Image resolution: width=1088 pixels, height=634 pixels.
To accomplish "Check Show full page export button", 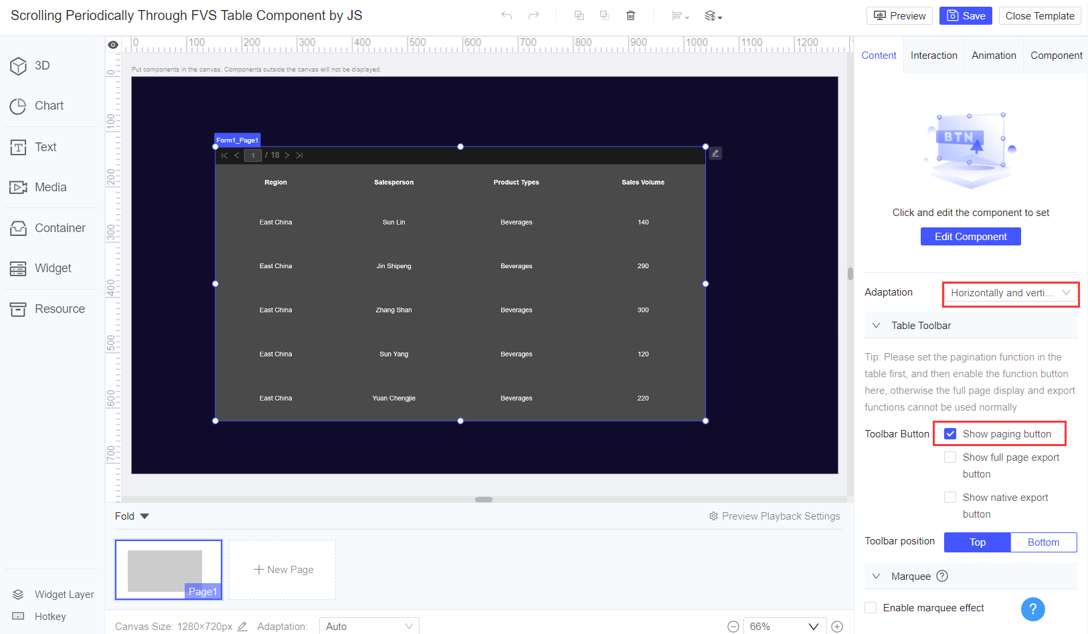I will 950,457.
